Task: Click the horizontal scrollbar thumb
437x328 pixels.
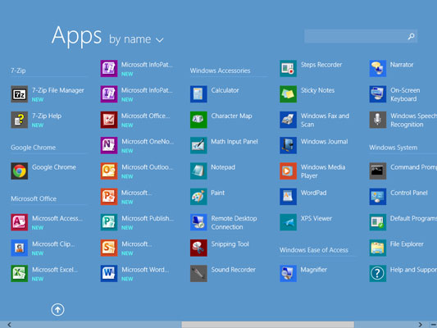Action: pos(268,325)
